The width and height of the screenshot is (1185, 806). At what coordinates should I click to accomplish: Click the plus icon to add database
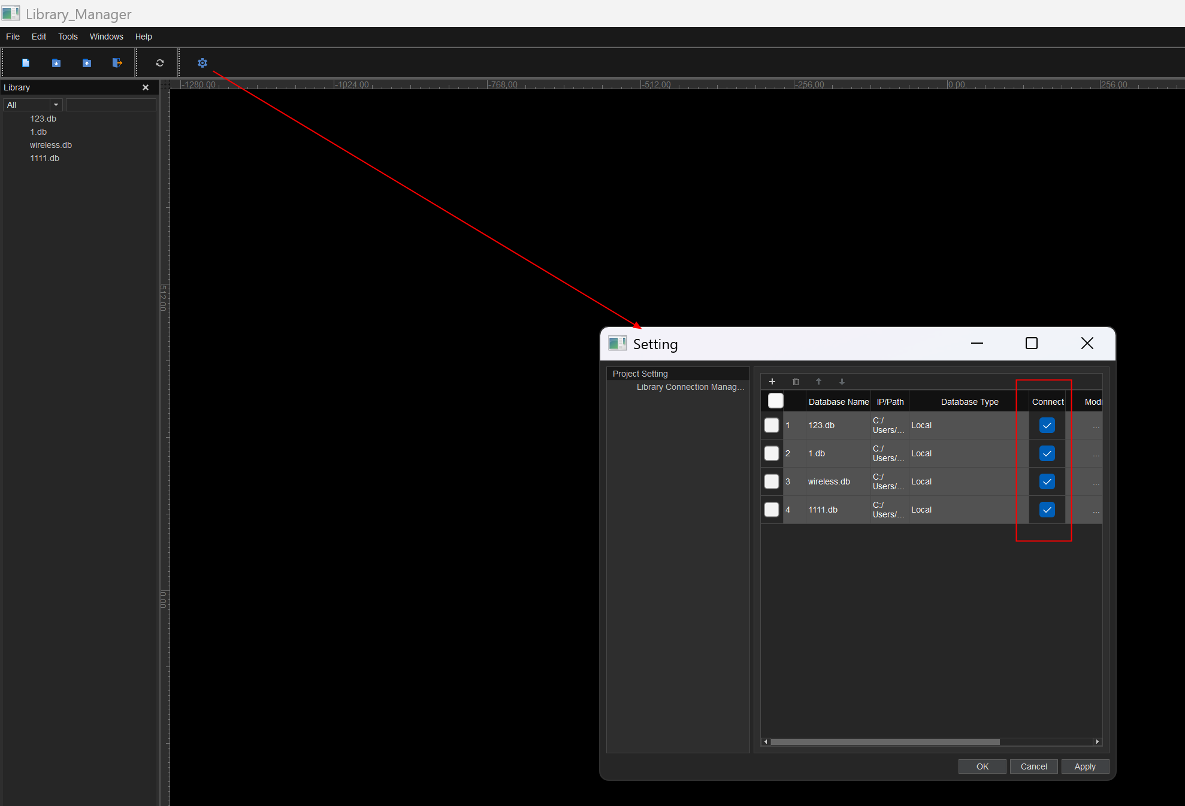point(772,381)
